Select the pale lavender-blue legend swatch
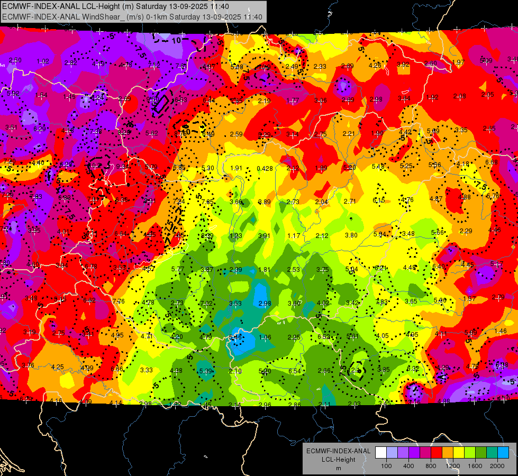 (392, 453)
